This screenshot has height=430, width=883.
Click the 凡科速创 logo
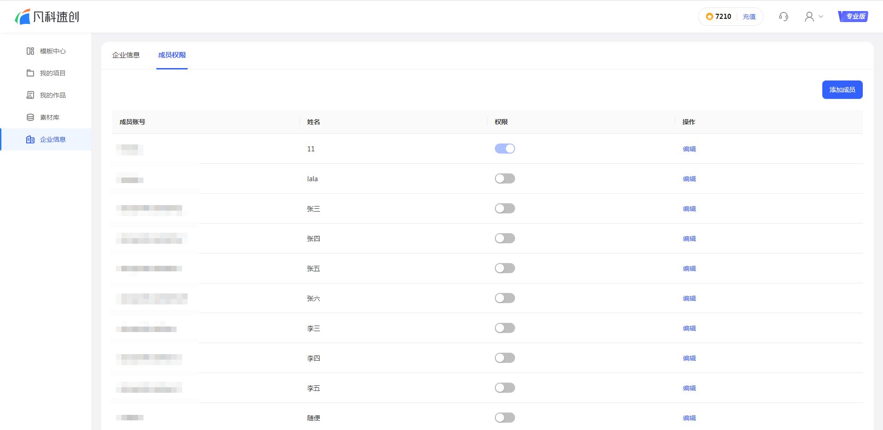[47, 17]
